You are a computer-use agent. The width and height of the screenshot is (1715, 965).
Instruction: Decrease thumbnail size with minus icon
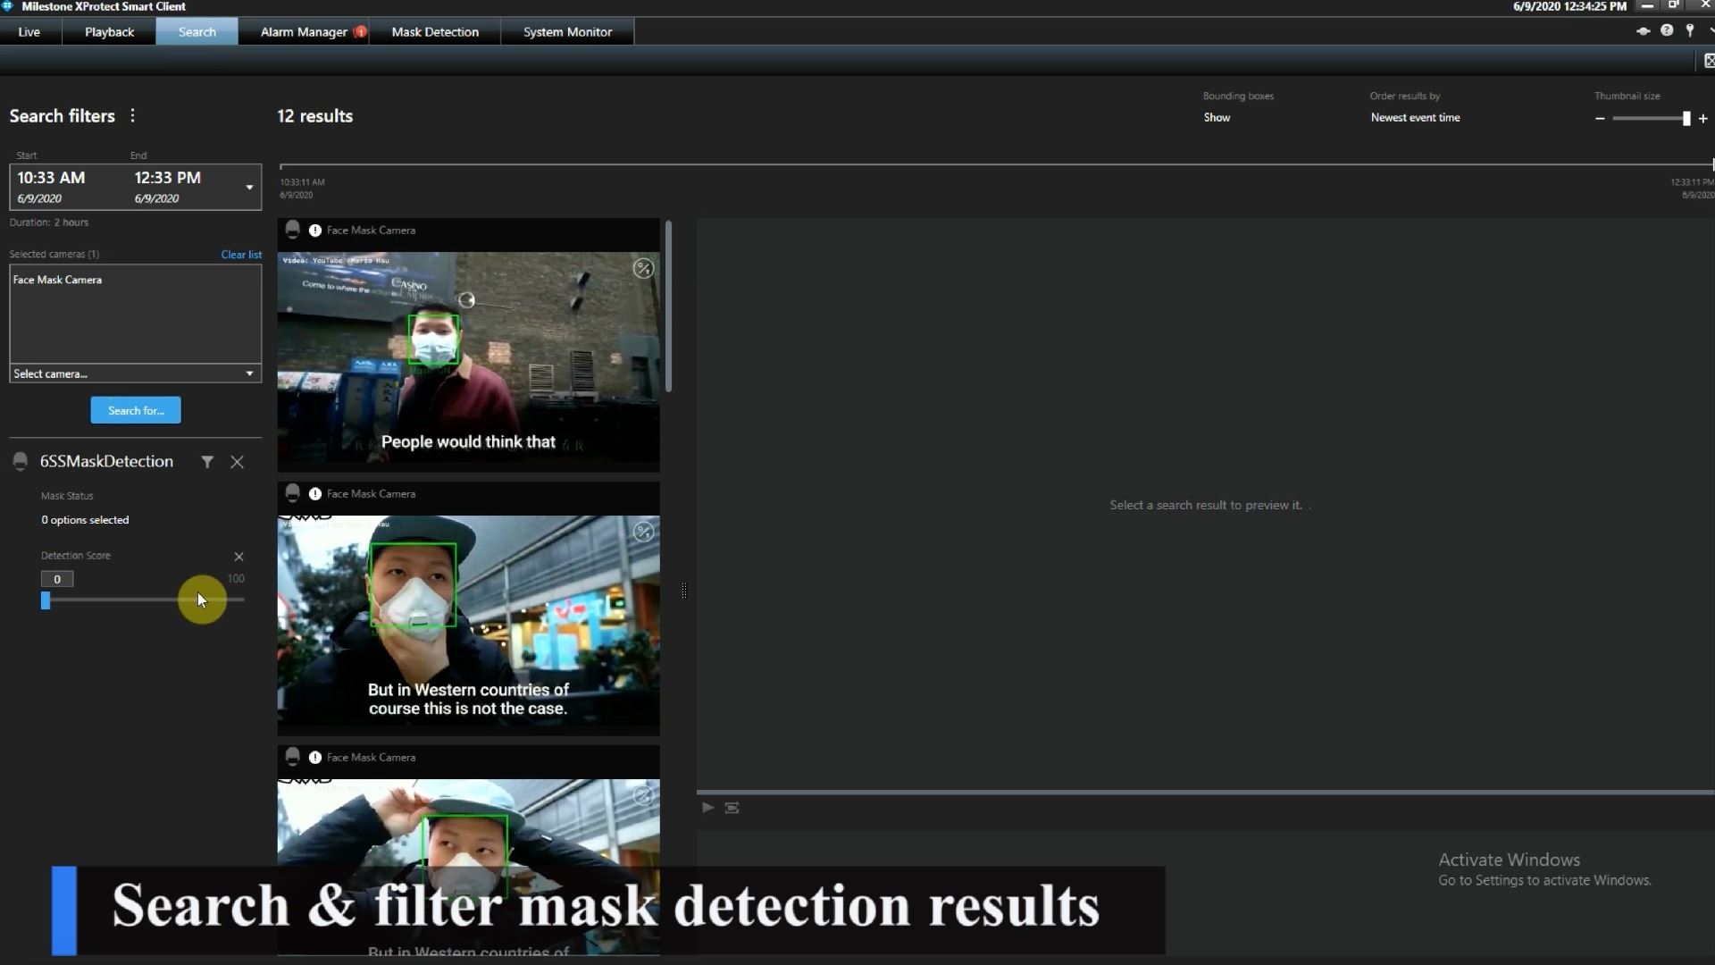1600,119
